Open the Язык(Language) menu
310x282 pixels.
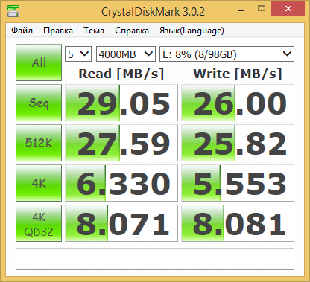pyautogui.click(x=192, y=31)
